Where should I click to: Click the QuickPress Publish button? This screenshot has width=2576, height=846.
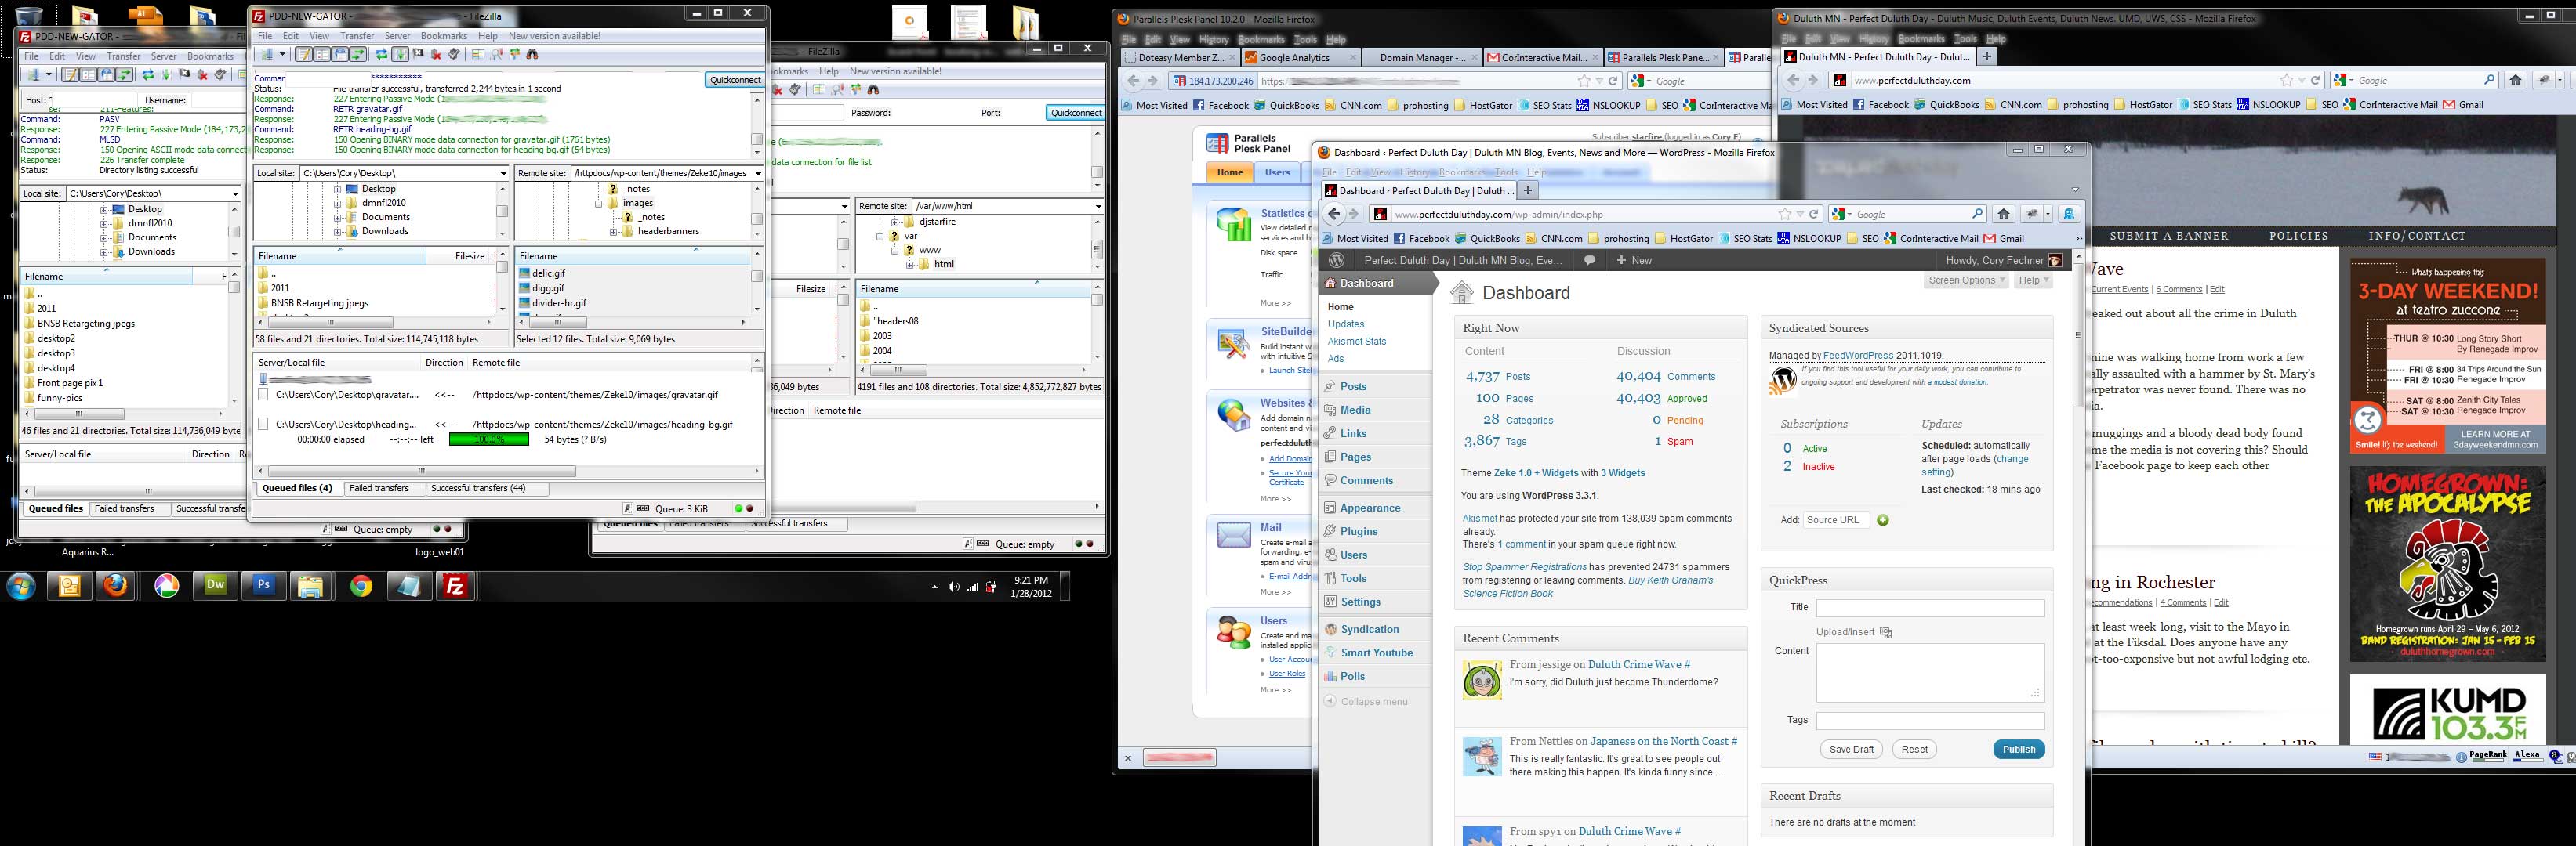pos(2019,749)
